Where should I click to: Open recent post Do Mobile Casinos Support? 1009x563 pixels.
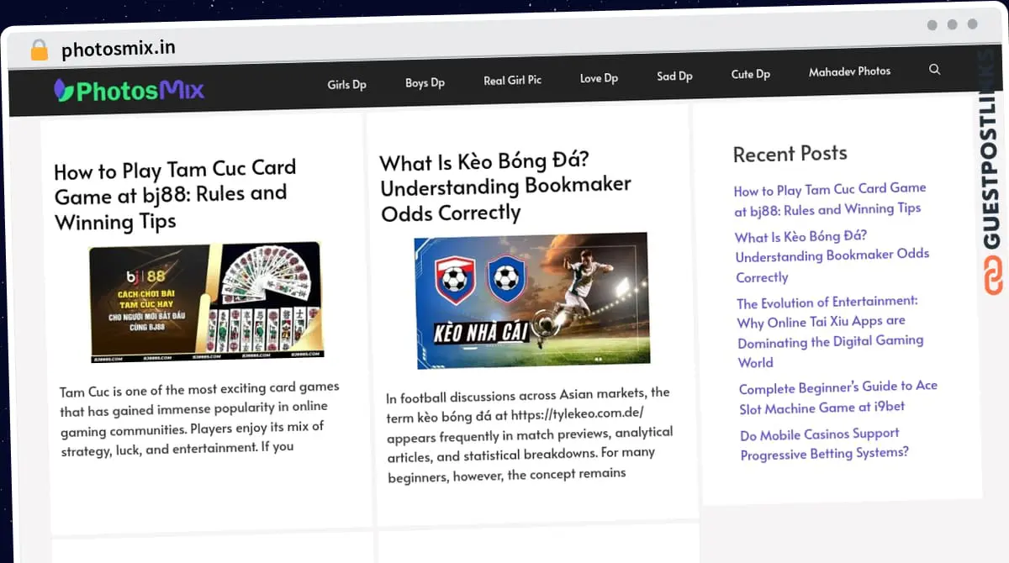(824, 444)
